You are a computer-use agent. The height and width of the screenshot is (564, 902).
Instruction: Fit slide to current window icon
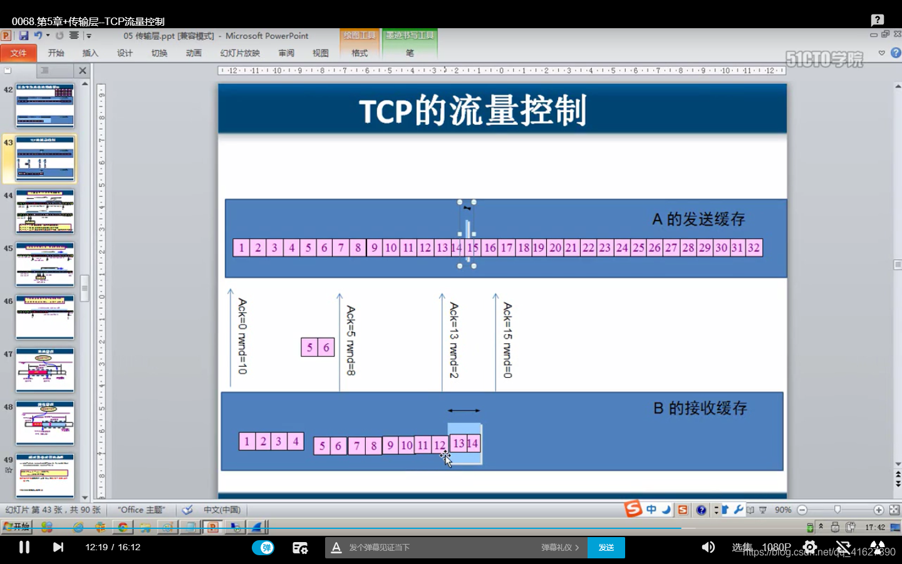894,510
